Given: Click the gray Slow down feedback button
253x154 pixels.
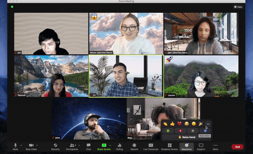Looking at the screenshot, I should pos(193,131).
